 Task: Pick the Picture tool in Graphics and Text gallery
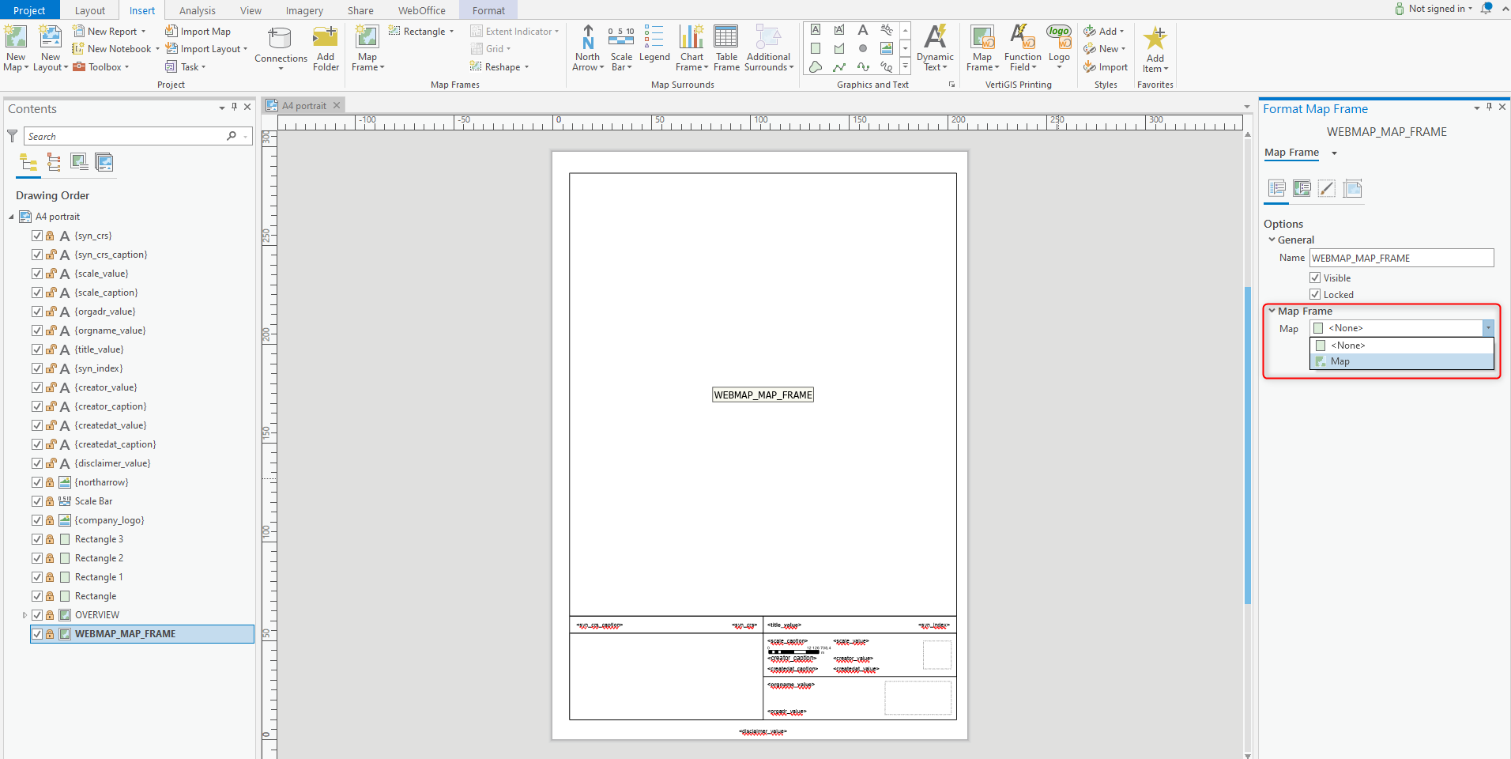pyautogui.click(x=885, y=48)
